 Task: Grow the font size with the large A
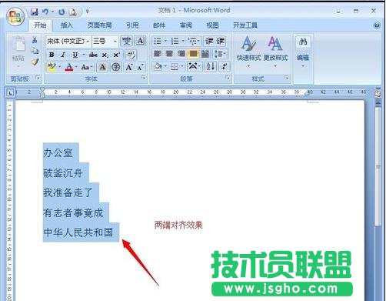click(x=129, y=68)
